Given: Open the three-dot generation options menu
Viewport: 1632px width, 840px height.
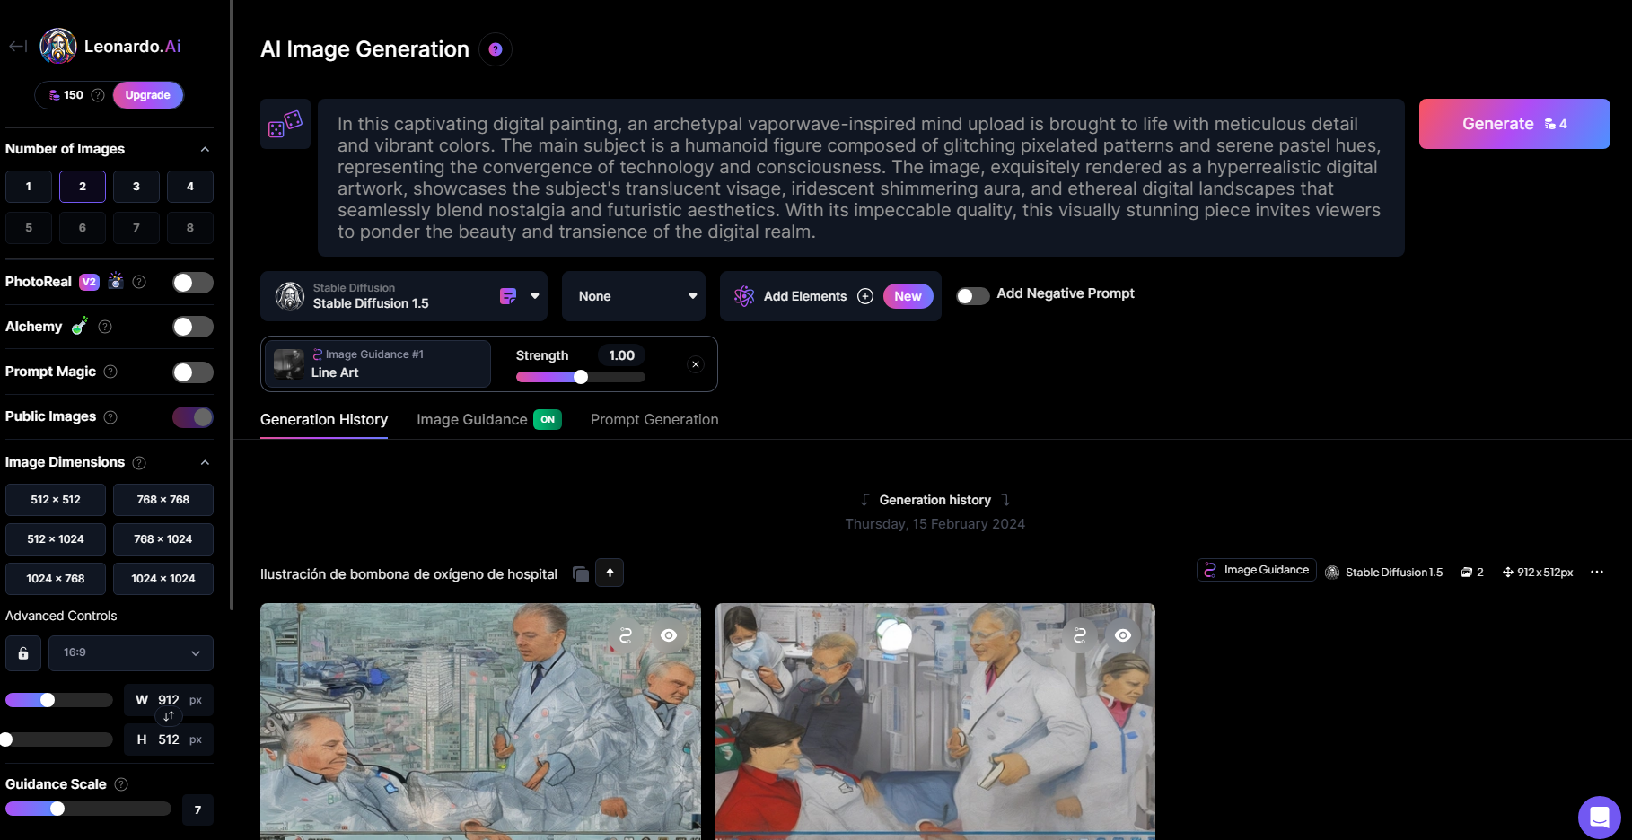Looking at the screenshot, I should [1597, 572].
